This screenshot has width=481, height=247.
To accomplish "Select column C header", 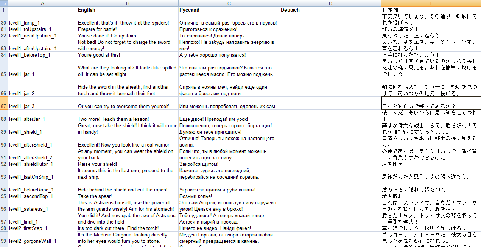I will 229,3.
